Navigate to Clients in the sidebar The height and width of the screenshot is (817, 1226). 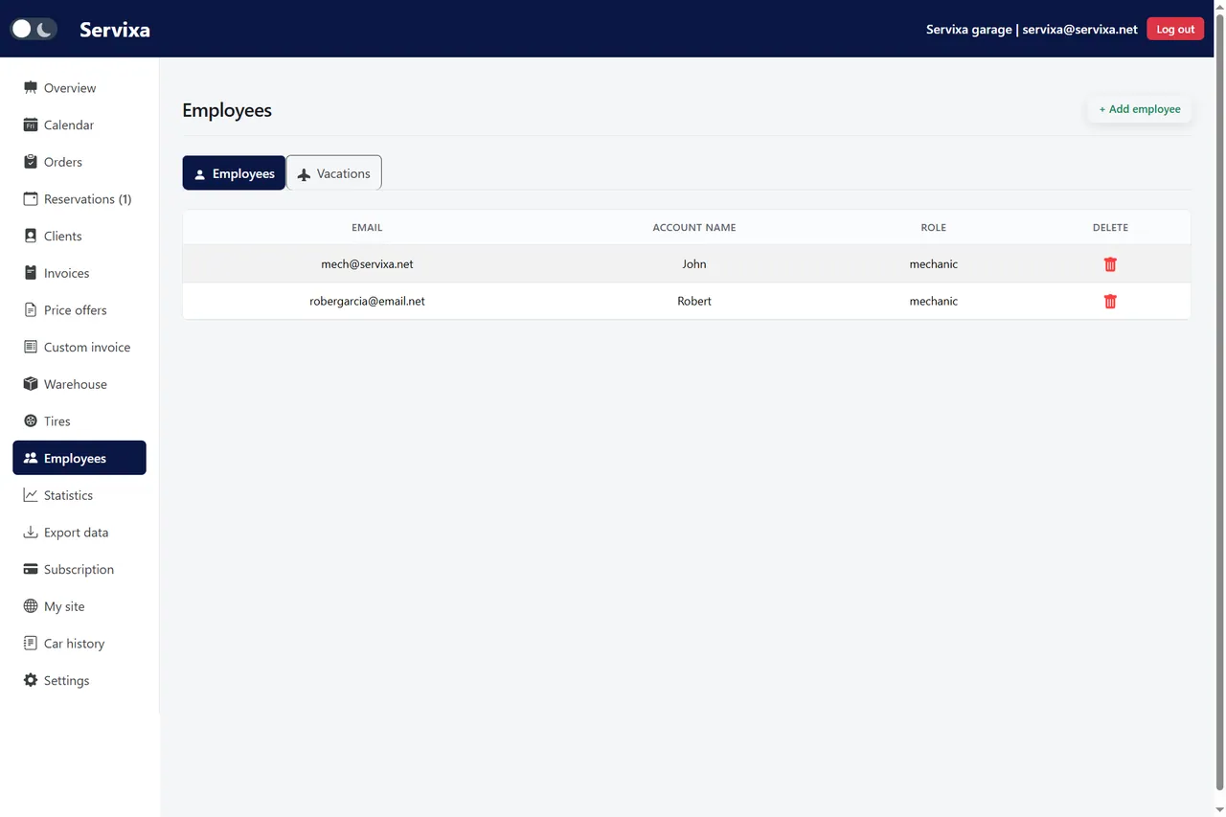pyautogui.click(x=79, y=236)
